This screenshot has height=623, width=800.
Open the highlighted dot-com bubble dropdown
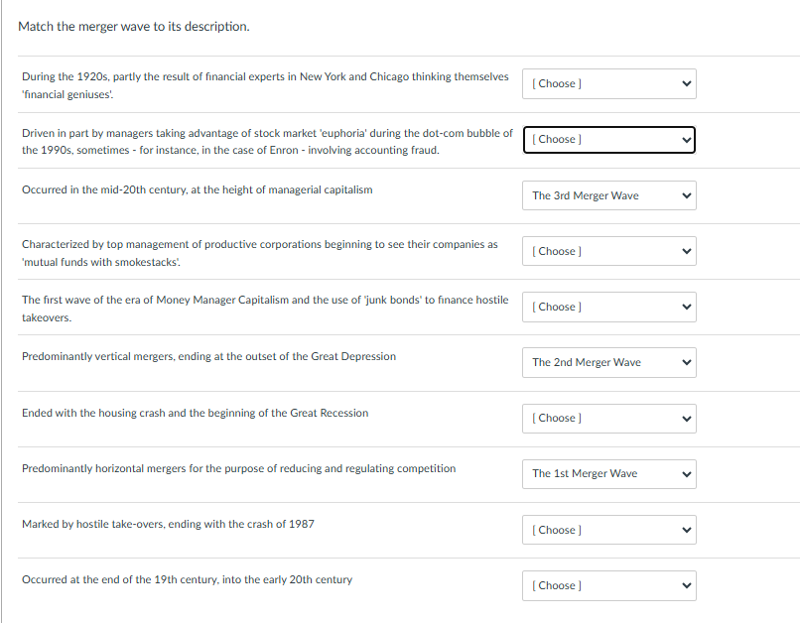608,140
